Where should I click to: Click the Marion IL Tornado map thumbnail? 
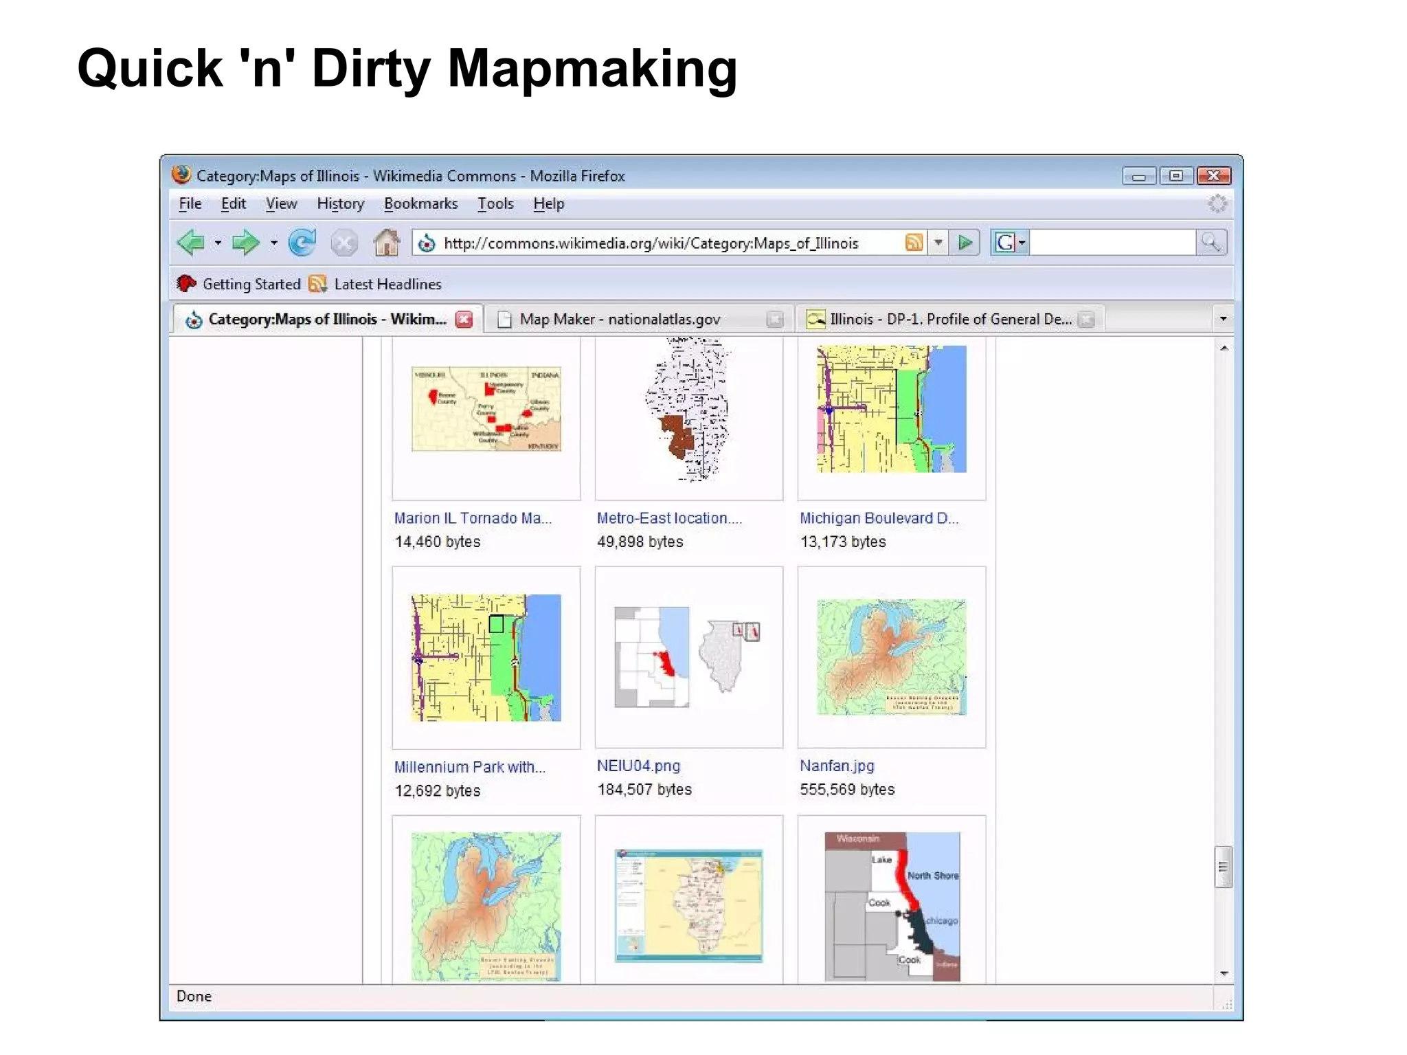click(x=486, y=409)
